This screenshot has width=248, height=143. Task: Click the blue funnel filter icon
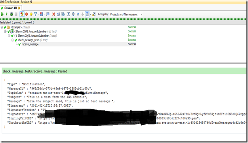35,14
